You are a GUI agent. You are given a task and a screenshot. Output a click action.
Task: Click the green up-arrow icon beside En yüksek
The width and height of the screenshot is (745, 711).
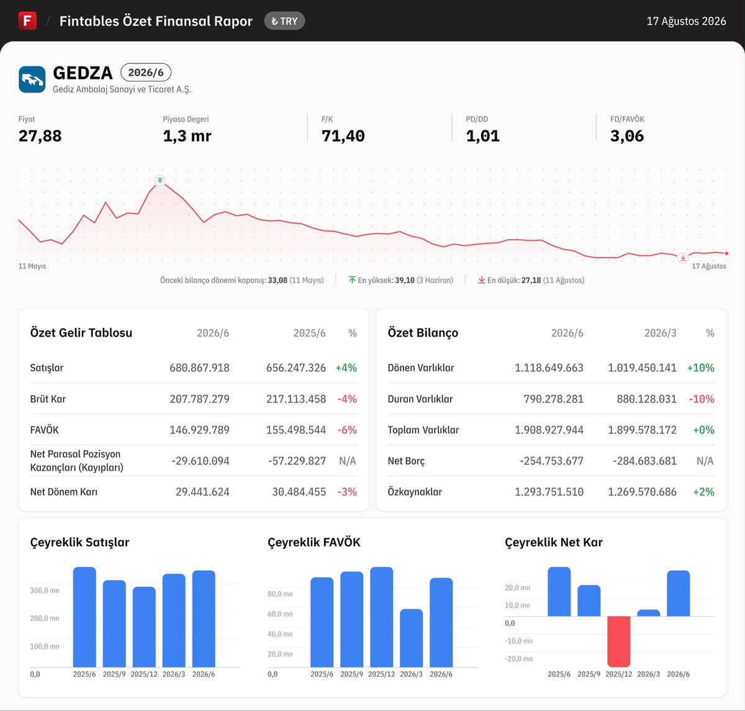pyautogui.click(x=352, y=280)
